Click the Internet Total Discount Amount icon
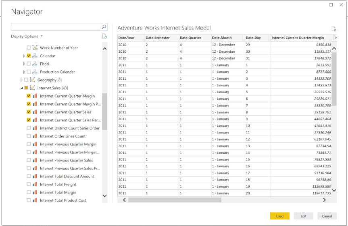This screenshot has height=226, width=348. click(35, 176)
